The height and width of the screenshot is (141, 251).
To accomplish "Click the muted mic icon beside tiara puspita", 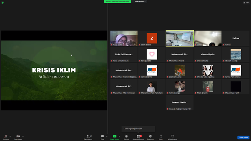I will [x=140, y=61].
